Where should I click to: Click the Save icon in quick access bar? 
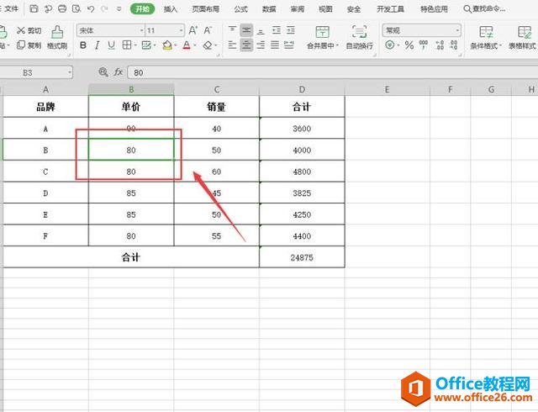tap(34, 8)
